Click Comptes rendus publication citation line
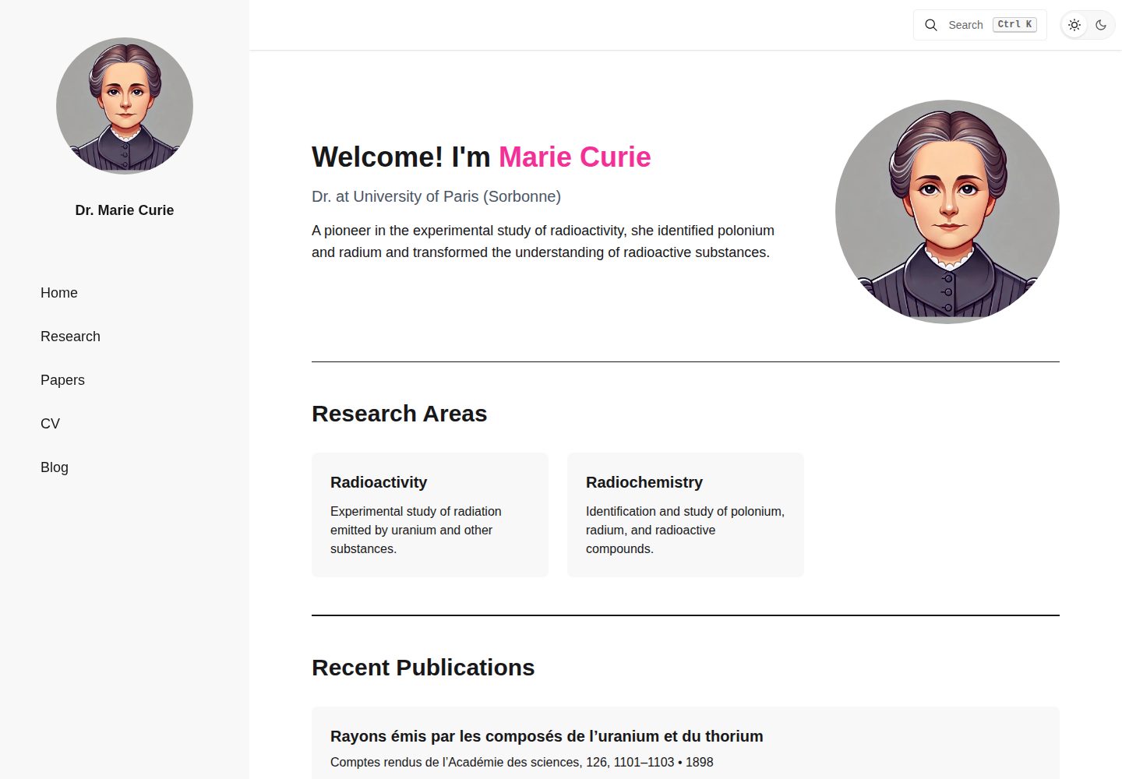Image resolution: width=1122 pixels, height=779 pixels. [x=522, y=762]
